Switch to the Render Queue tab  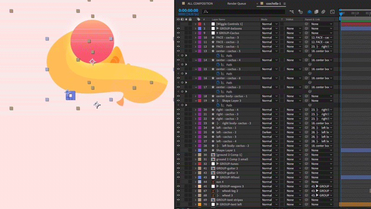tap(237, 4)
